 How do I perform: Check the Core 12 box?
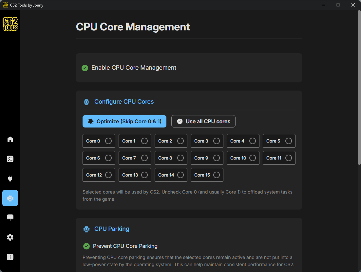coord(108,175)
